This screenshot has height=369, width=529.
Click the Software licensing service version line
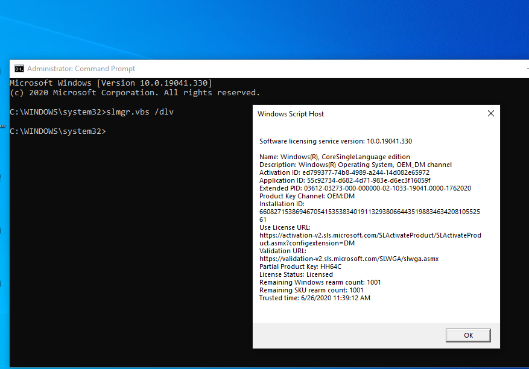coord(336,141)
